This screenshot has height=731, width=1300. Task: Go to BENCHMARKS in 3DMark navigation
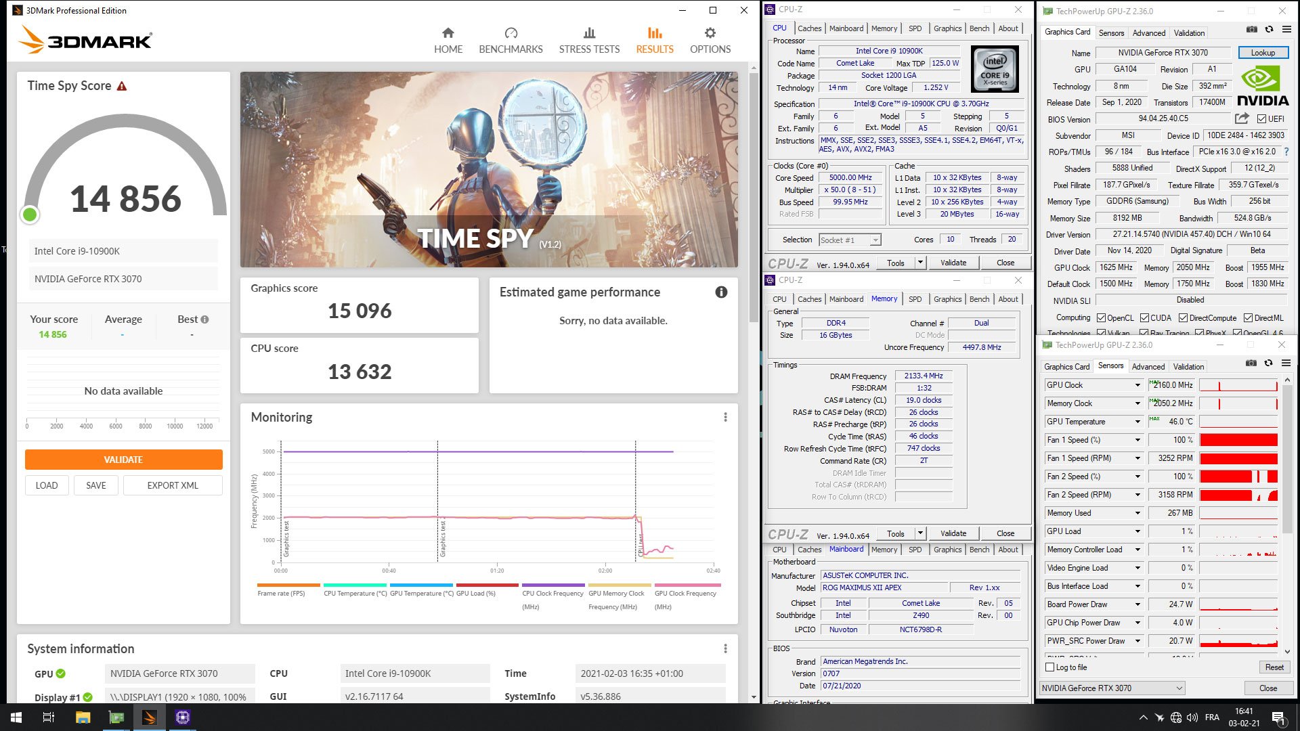point(511,41)
